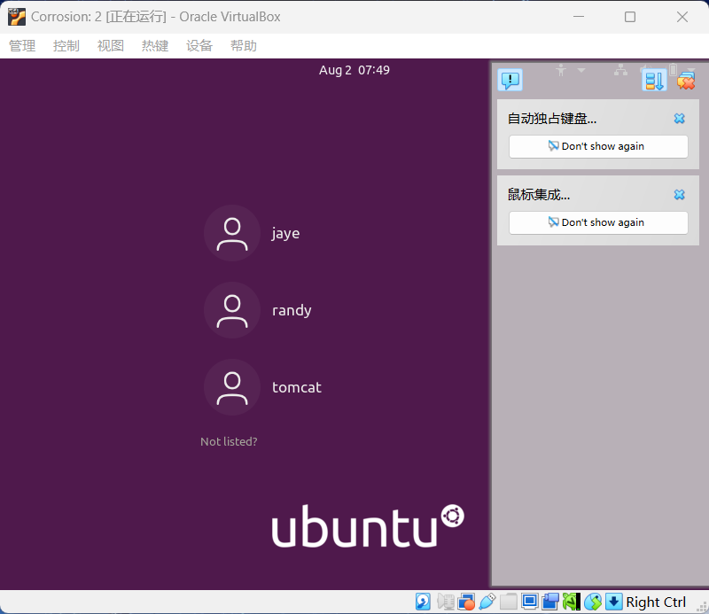
Task: Click the VirtualBox title bar app icon
Action: pyautogui.click(x=17, y=17)
